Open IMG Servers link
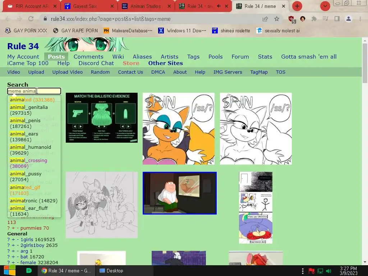Screen dimensions: 368x276 227,72
